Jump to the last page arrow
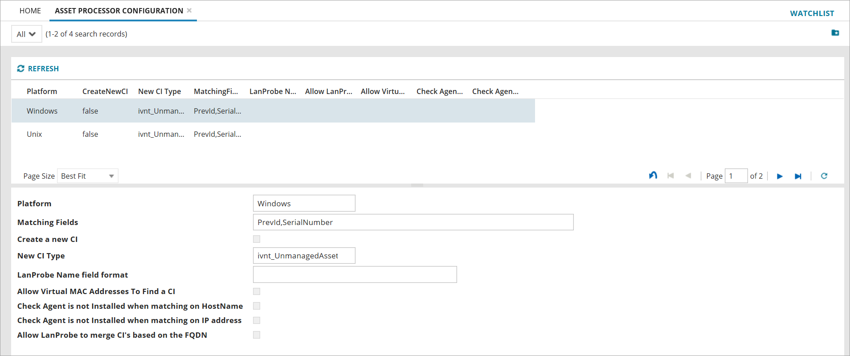The image size is (850, 356). tap(798, 176)
